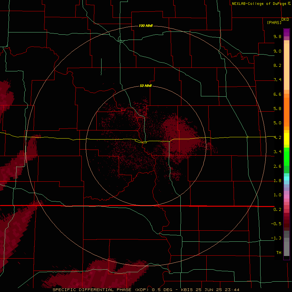Select the 50 NMI range ring label
Image resolution: width=292 pixels, height=292 pixels.
pos(146,86)
